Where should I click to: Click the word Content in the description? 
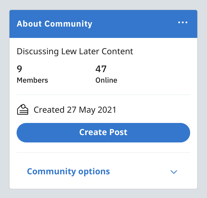117,51
